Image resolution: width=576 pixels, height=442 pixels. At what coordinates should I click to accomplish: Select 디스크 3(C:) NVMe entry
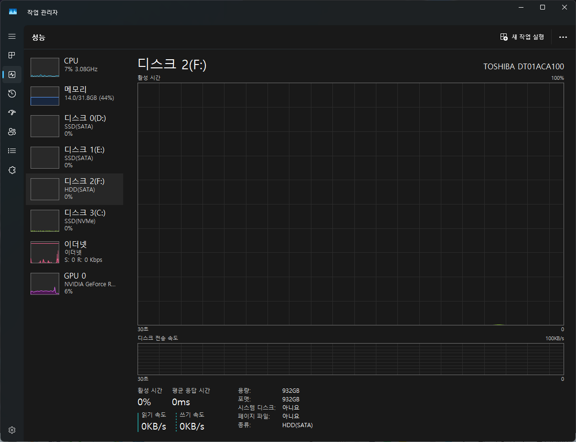75,221
